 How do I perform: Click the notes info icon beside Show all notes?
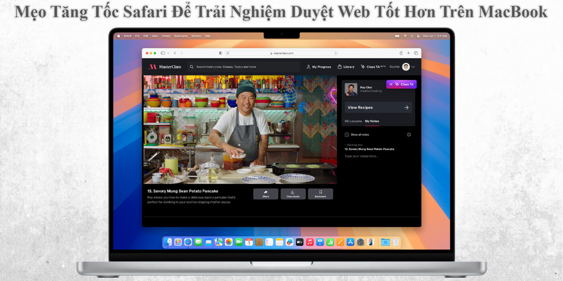pos(409,134)
